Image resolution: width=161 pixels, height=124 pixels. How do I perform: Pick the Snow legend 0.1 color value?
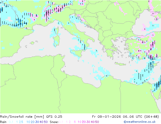point(61,122)
